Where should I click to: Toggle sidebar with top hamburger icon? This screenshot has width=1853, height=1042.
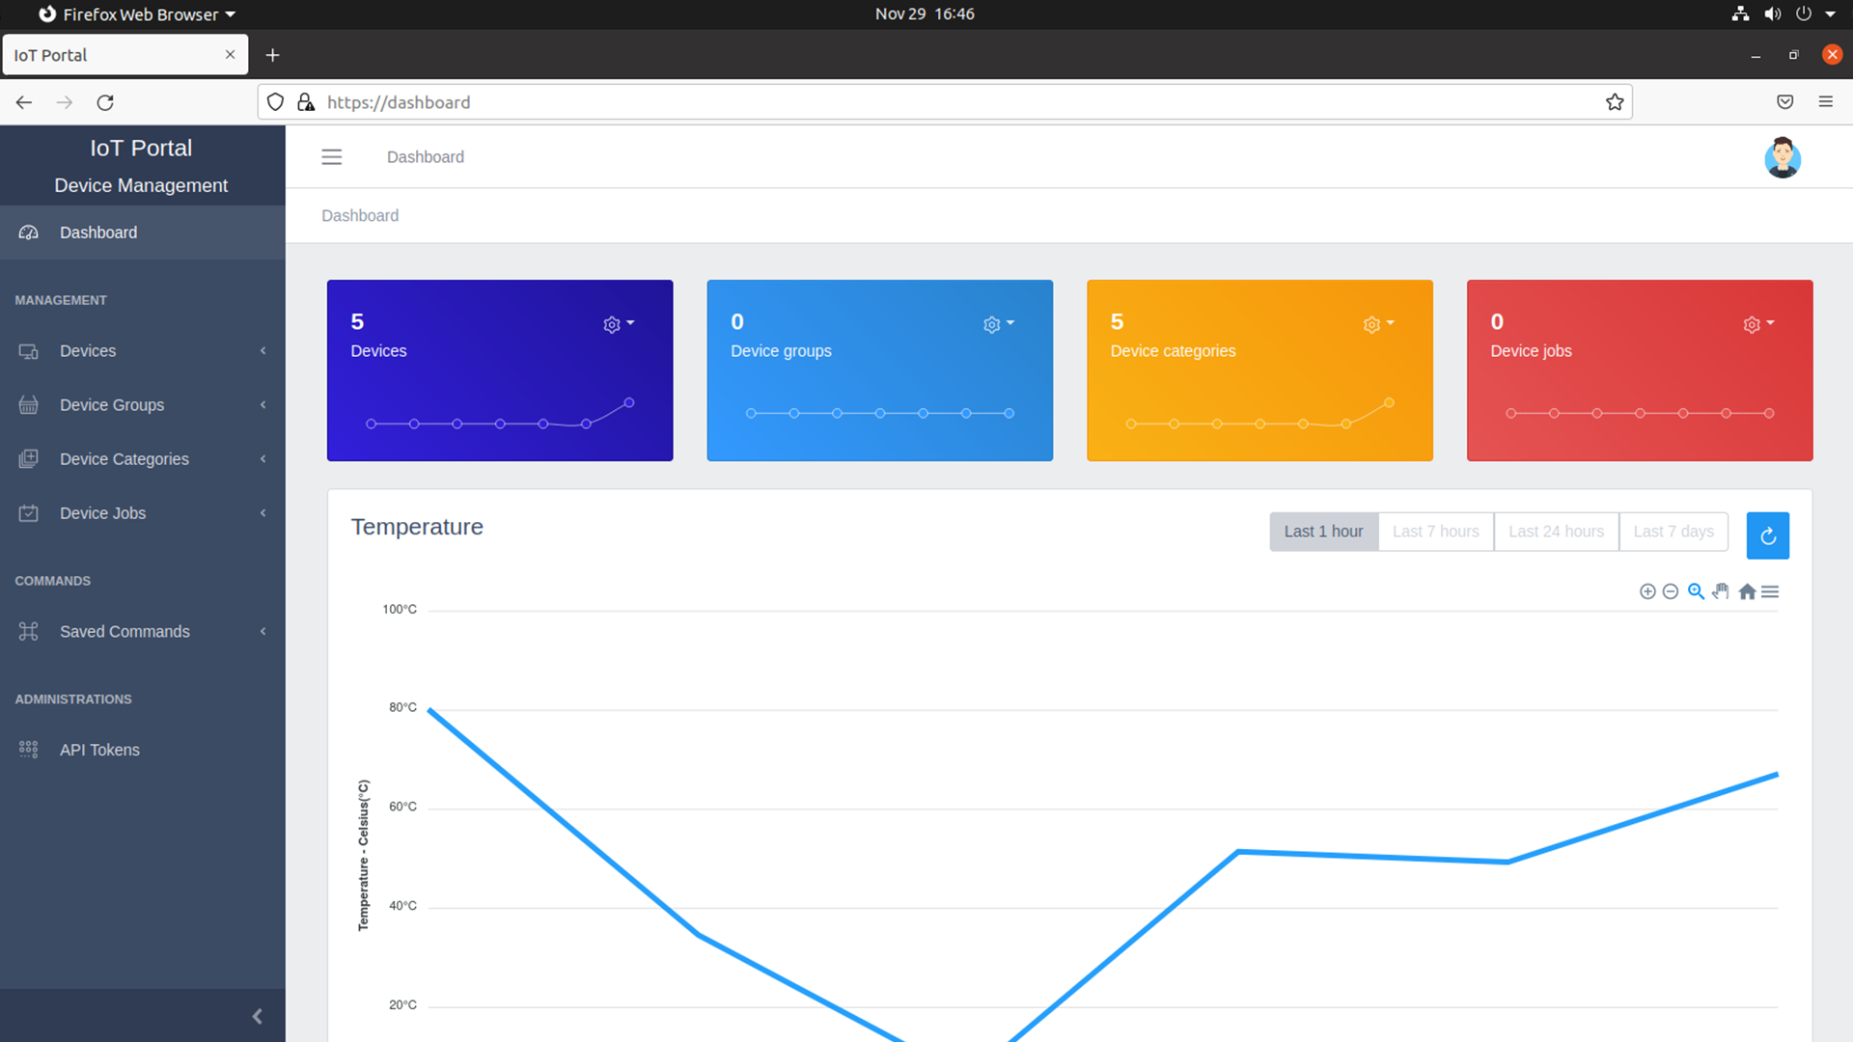click(x=331, y=157)
